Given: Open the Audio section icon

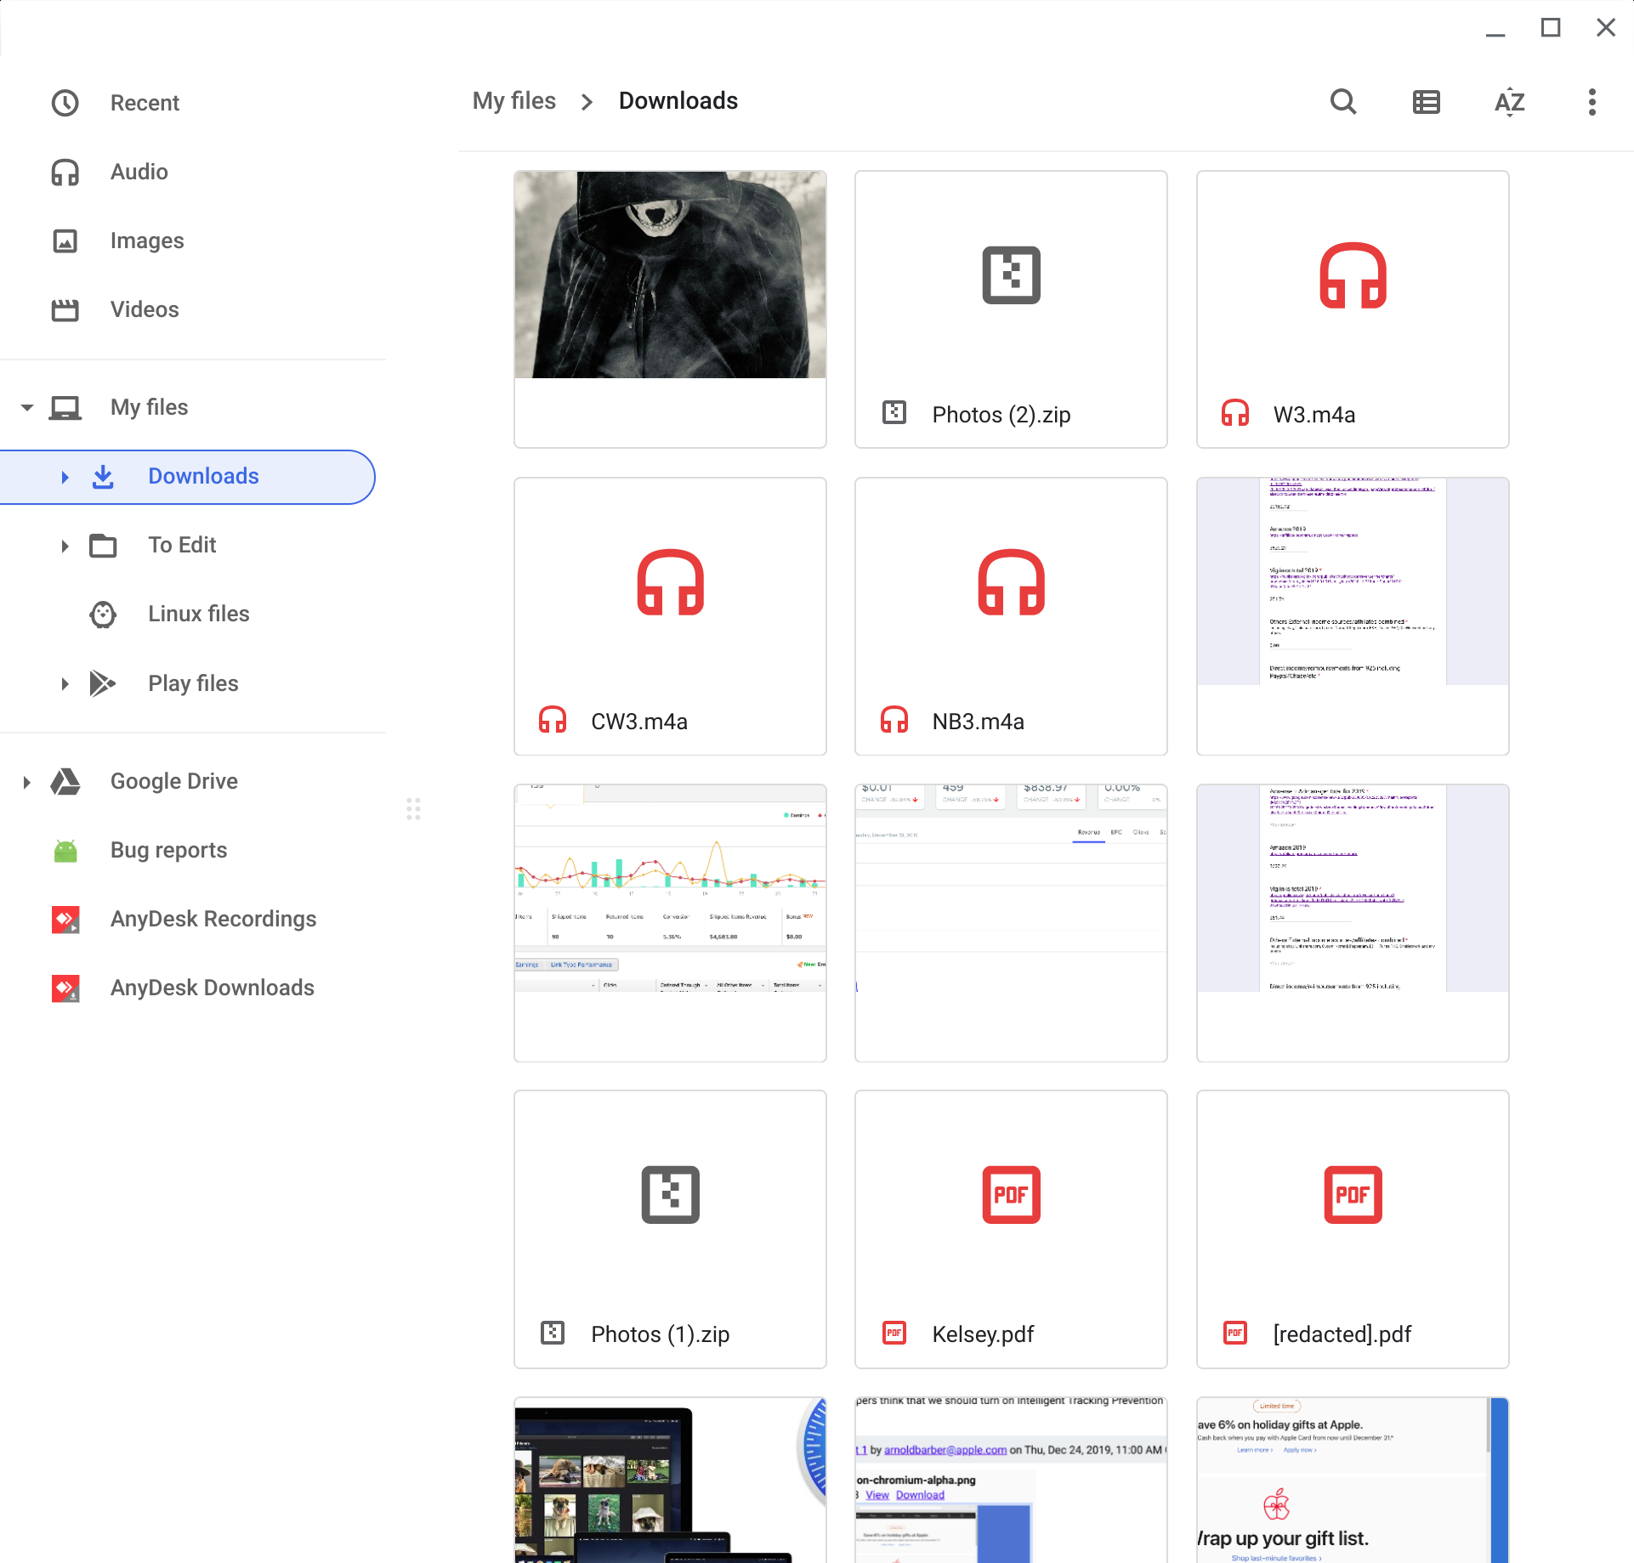Looking at the screenshot, I should pos(65,172).
